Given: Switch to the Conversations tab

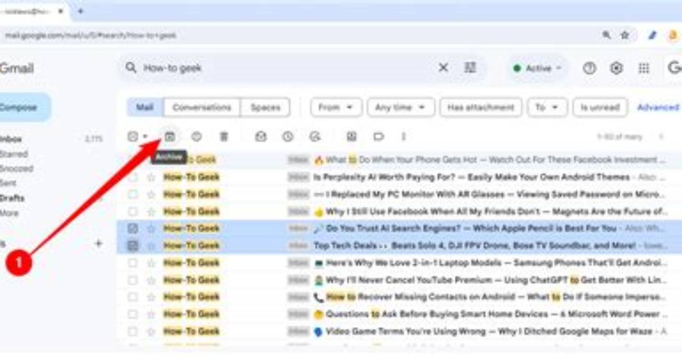Looking at the screenshot, I should [x=202, y=107].
